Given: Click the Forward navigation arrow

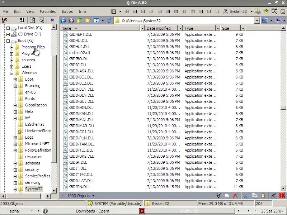Looking at the screenshot, I should [71, 20].
